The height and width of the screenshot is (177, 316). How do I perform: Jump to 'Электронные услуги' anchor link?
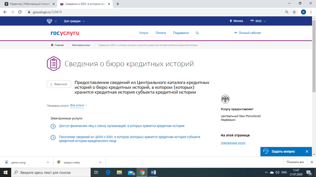pyautogui.click(x=233, y=143)
